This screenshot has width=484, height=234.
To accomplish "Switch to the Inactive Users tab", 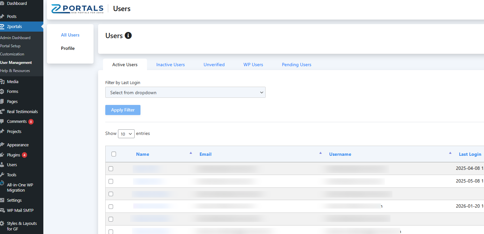I will (170, 65).
